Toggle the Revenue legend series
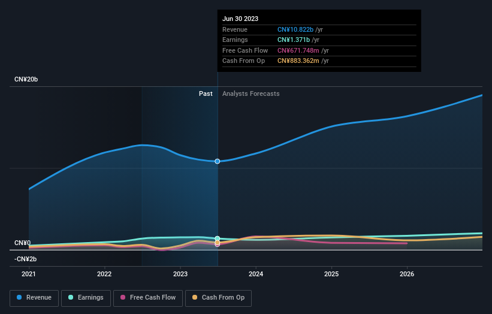Image resolution: width=492 pixels, height=314 pixels. point(34,298)
